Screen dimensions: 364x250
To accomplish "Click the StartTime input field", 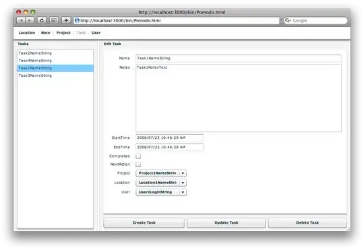I will click(169, 137).
